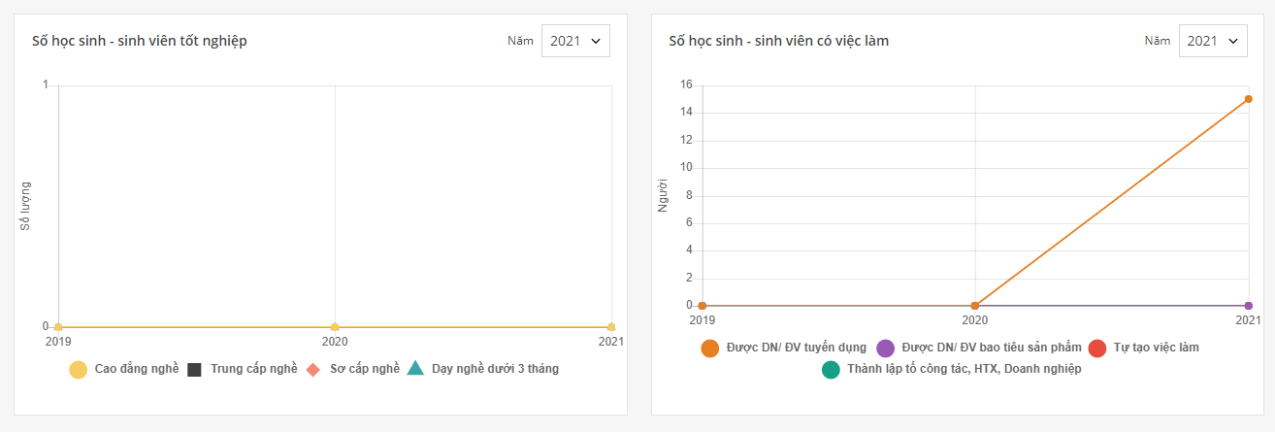
Task: Click the purple 2021 data point at zero
Action: [1248, 306]
